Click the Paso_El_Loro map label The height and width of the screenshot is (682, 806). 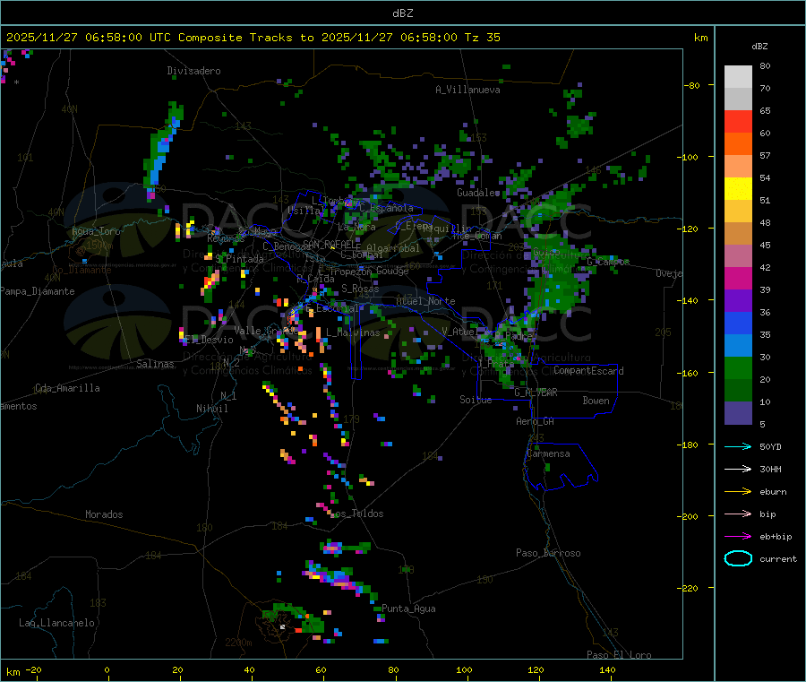[619, 655]
